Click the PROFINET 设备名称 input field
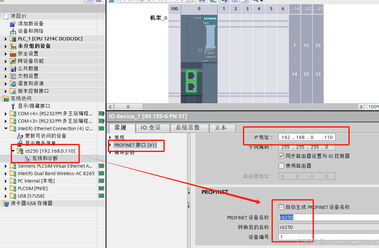This screenshot has width=379, height=248. [x=329, y=217]
